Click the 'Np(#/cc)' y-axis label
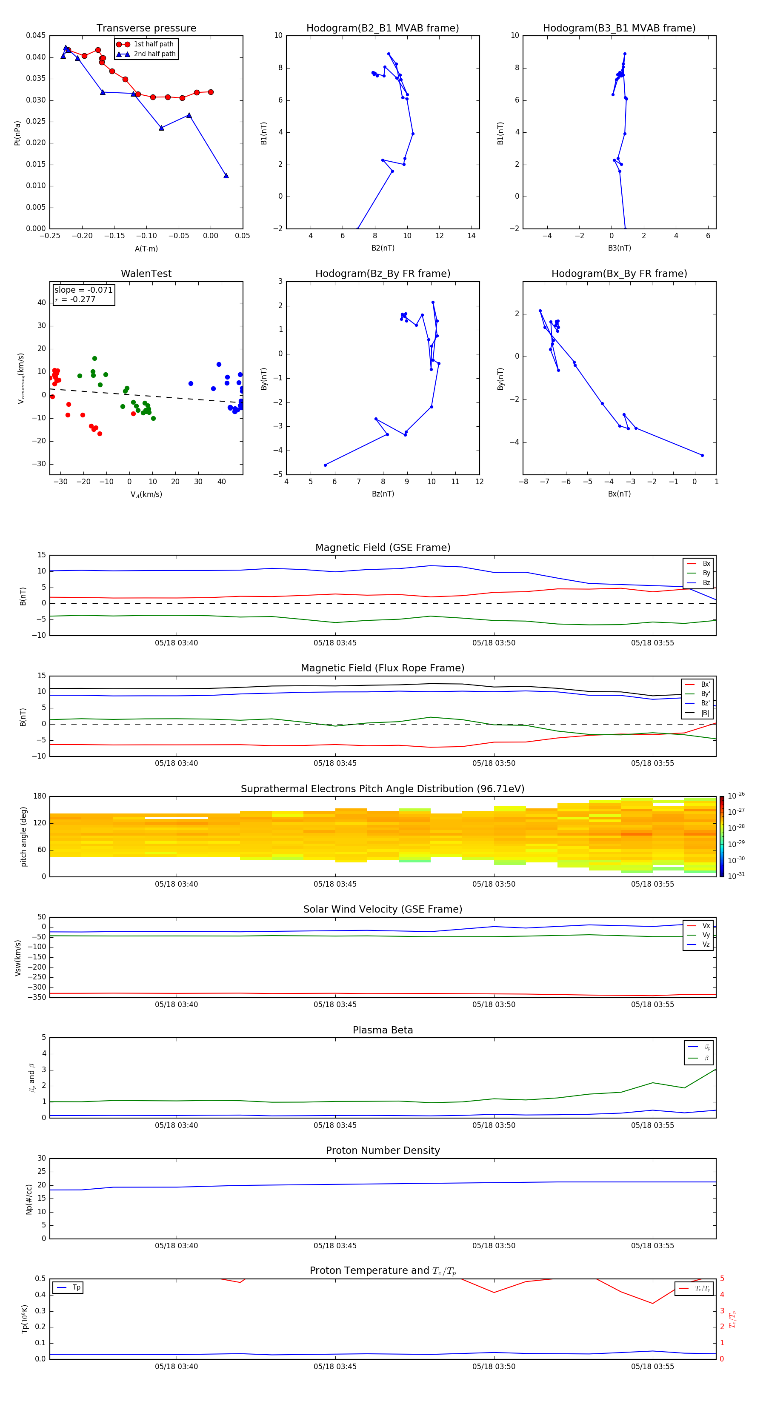766x1404 pixels. [29, 1199]
